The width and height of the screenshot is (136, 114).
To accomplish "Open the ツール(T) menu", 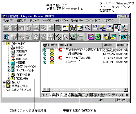I will [x=47, y=20].
